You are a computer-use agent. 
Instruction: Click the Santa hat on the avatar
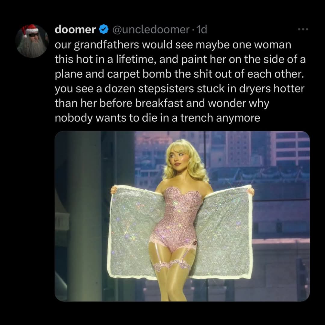coord(29,29)
